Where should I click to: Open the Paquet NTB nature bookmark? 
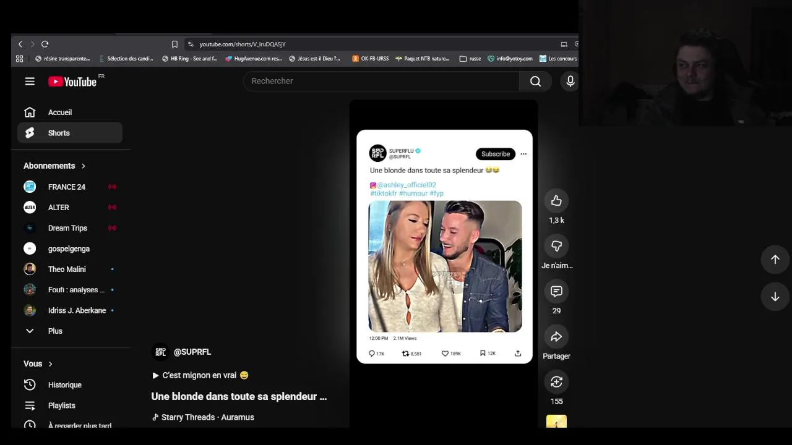(x=423, y=59)
